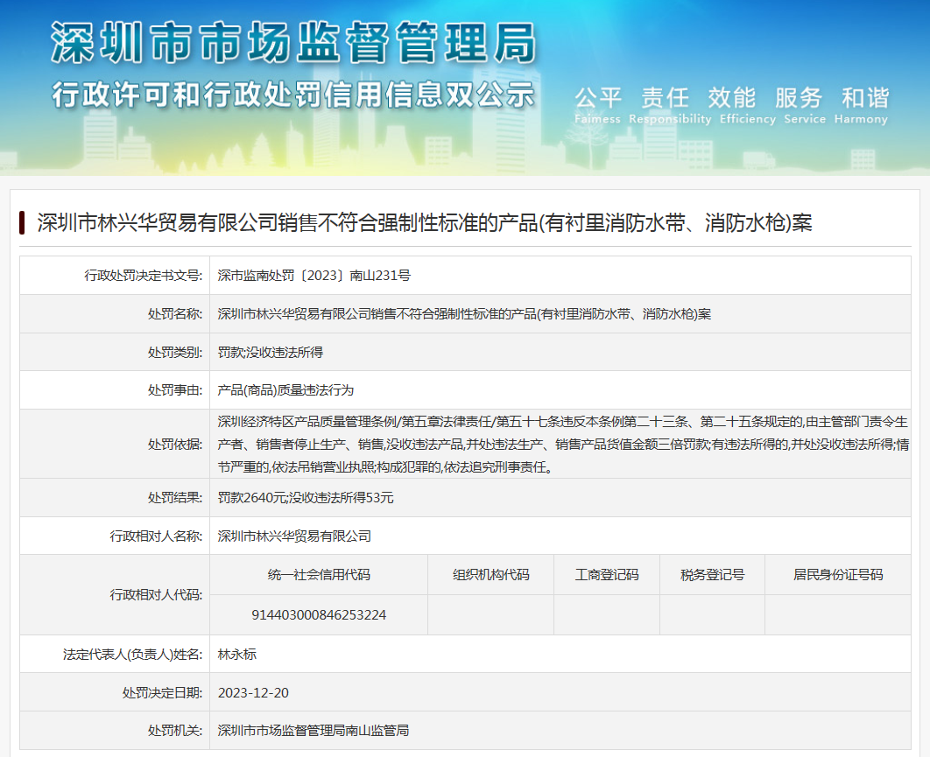Image resolution: width=930 pixels, height=757 pixels.
Task: Select the date 2023-12-20
Action: pos(253,693)
